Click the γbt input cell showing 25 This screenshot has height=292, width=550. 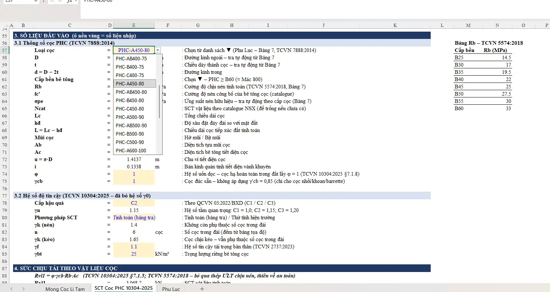(x=134, y=254)
